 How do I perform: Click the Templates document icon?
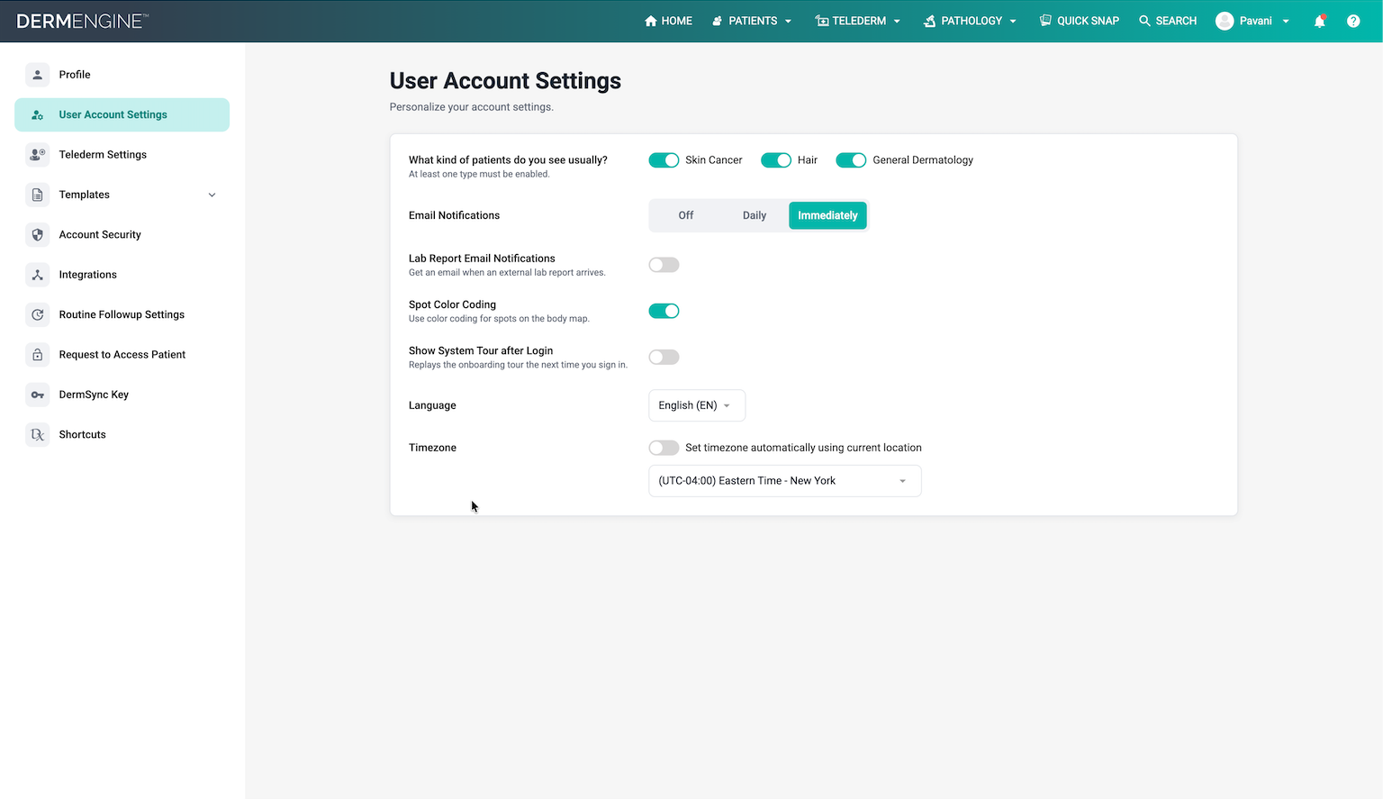coord(38,195)
